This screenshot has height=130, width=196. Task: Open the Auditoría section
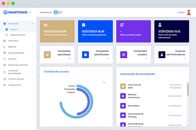[18, 59]
